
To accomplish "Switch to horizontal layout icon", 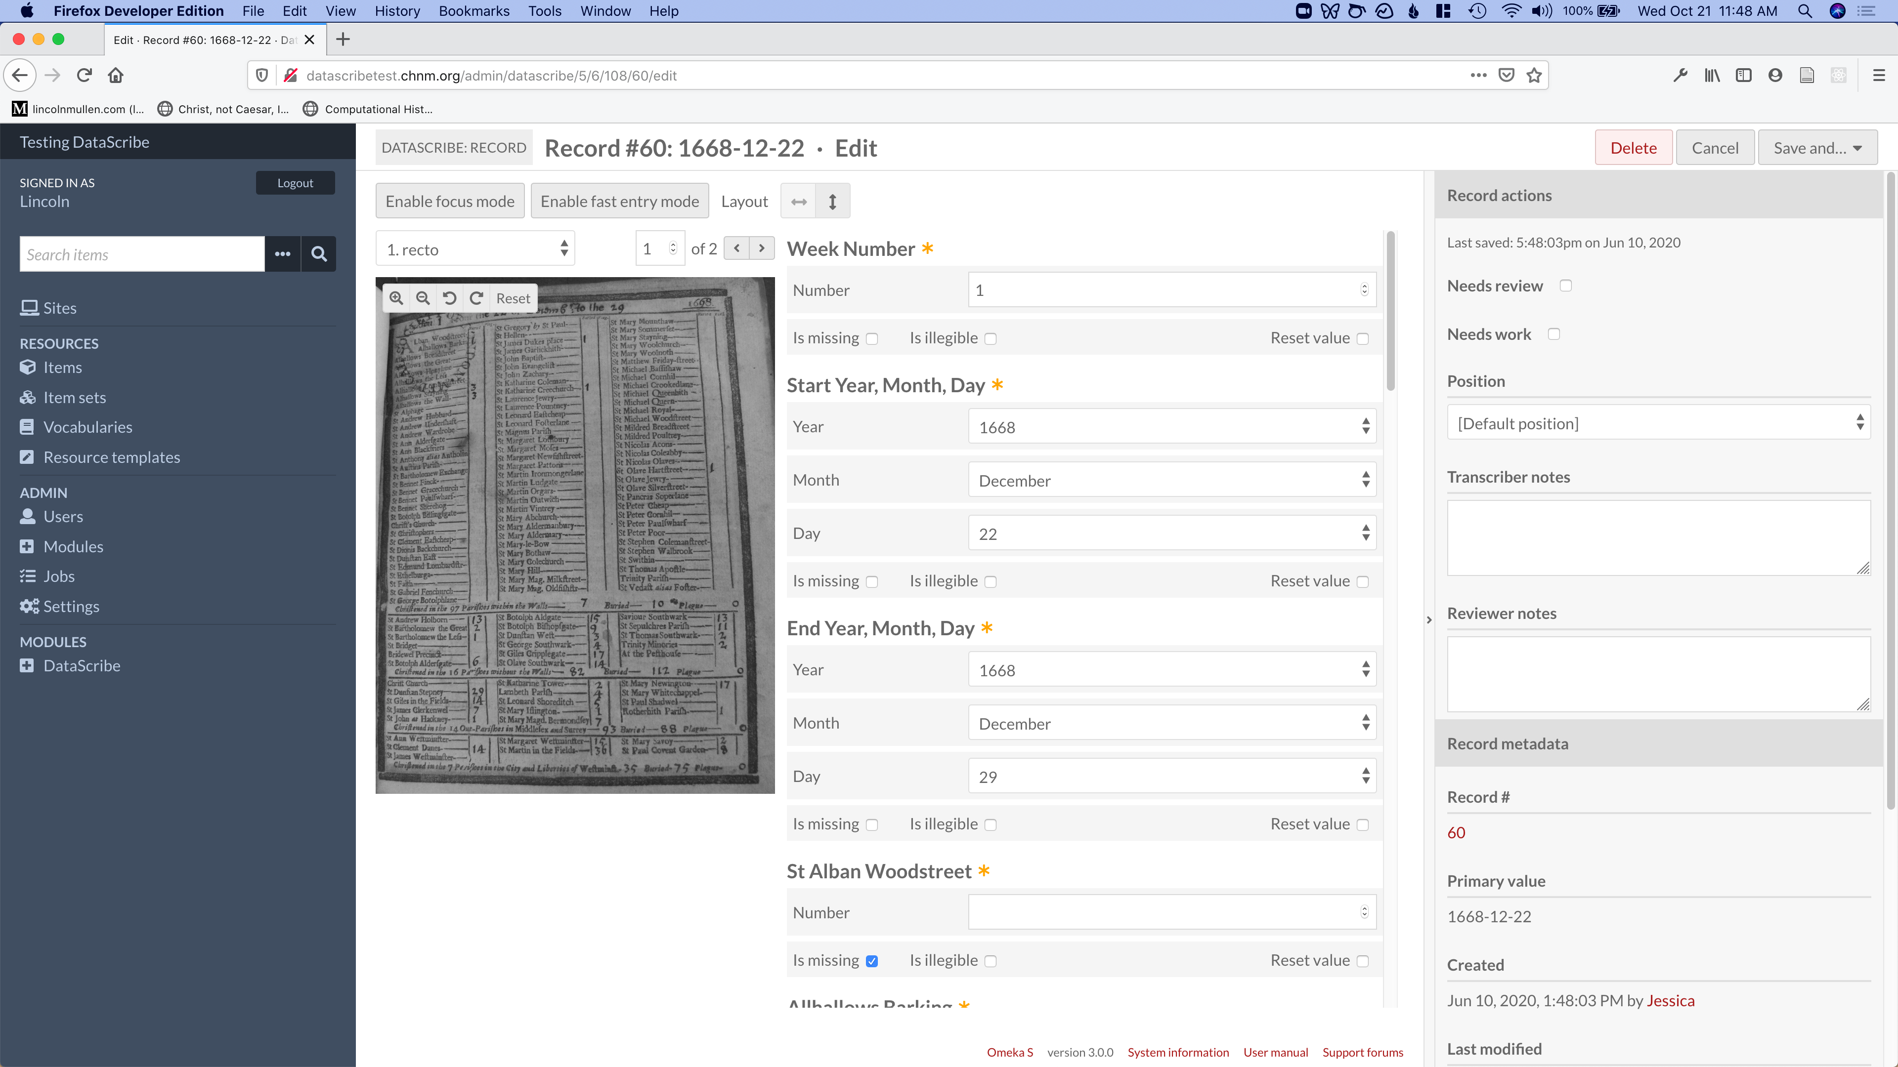I will [799, 201].
